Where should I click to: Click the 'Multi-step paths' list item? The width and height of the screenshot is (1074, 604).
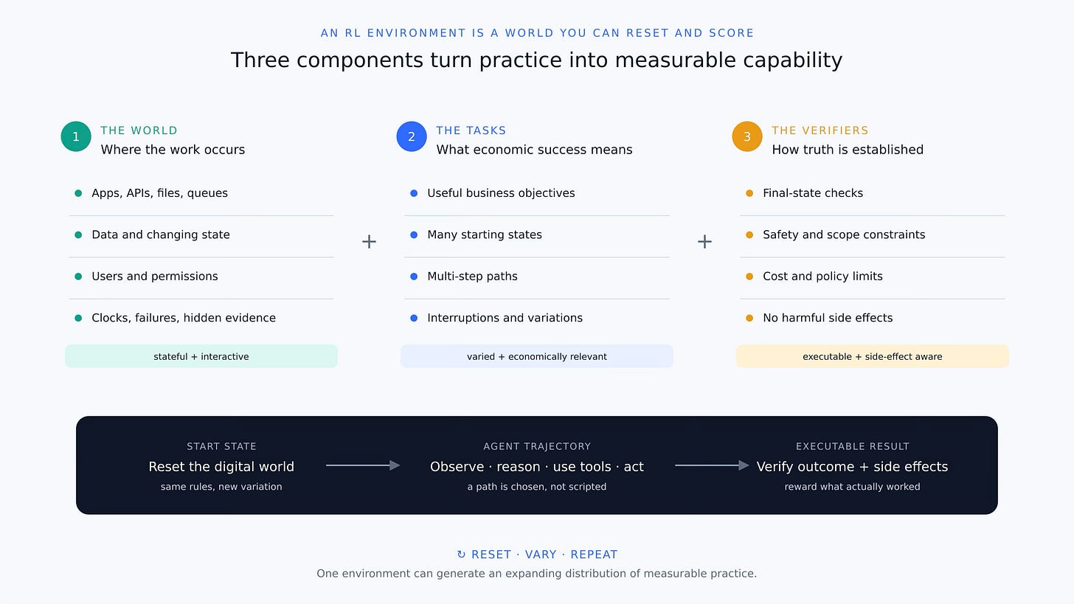(x=537, y=277)
